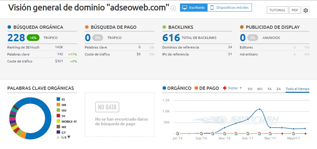Select the brown MX legend swatch
Viewport: 317px width, 149px height.
(58, 127)
